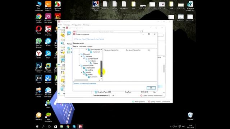
Task: Collapse the Firefox tree node
Action: [x=84, y=75]
